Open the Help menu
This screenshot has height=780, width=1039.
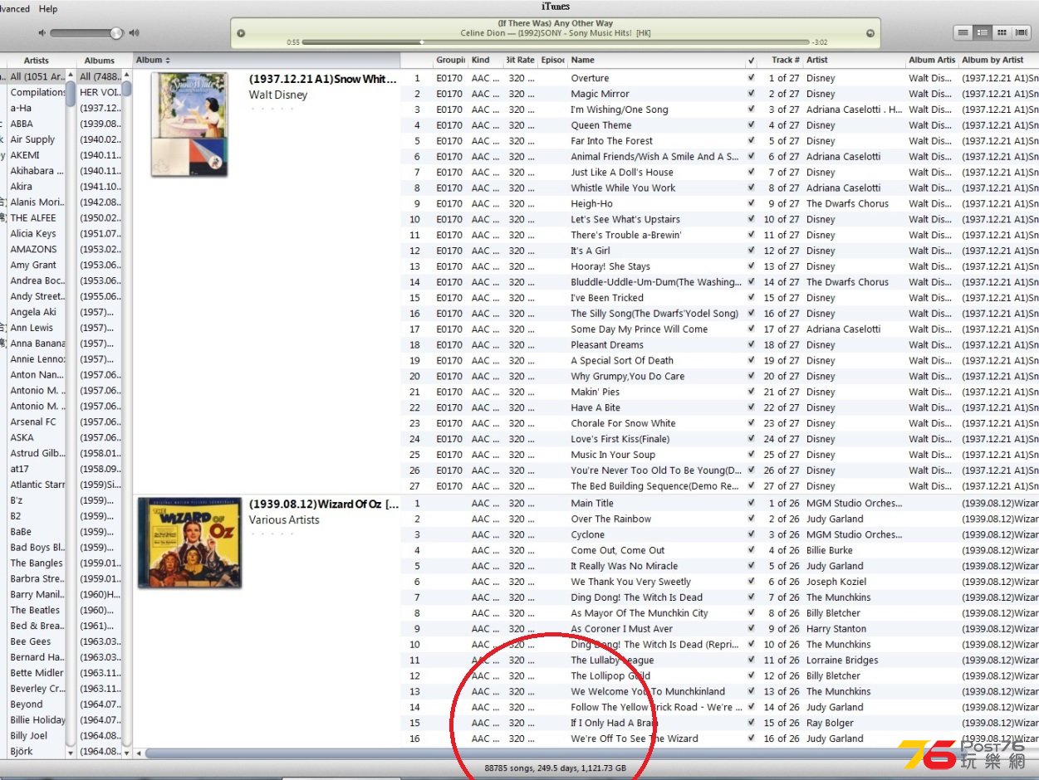click(x=48, y=9)
